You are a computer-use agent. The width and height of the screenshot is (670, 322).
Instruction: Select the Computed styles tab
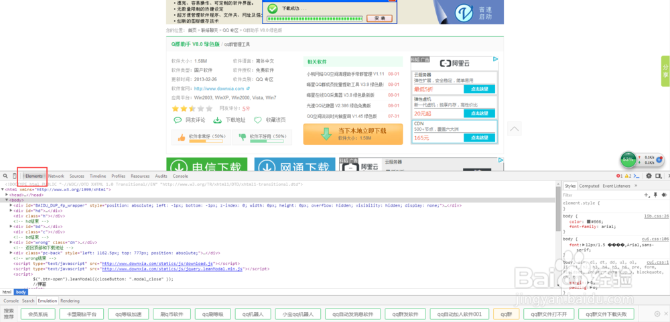(x=589, y=186)
